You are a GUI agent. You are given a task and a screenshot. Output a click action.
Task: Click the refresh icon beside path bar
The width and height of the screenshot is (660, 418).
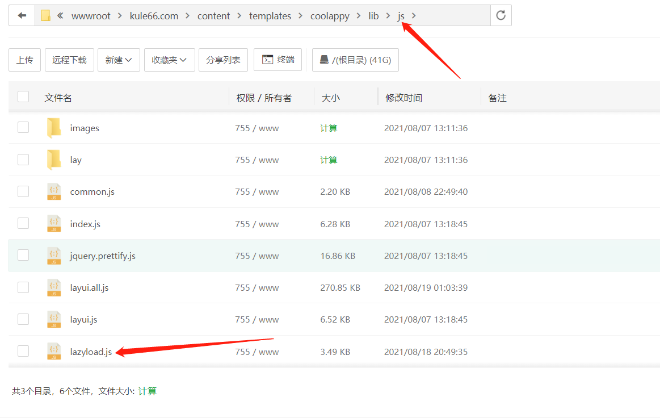click(x=501, y=15)
